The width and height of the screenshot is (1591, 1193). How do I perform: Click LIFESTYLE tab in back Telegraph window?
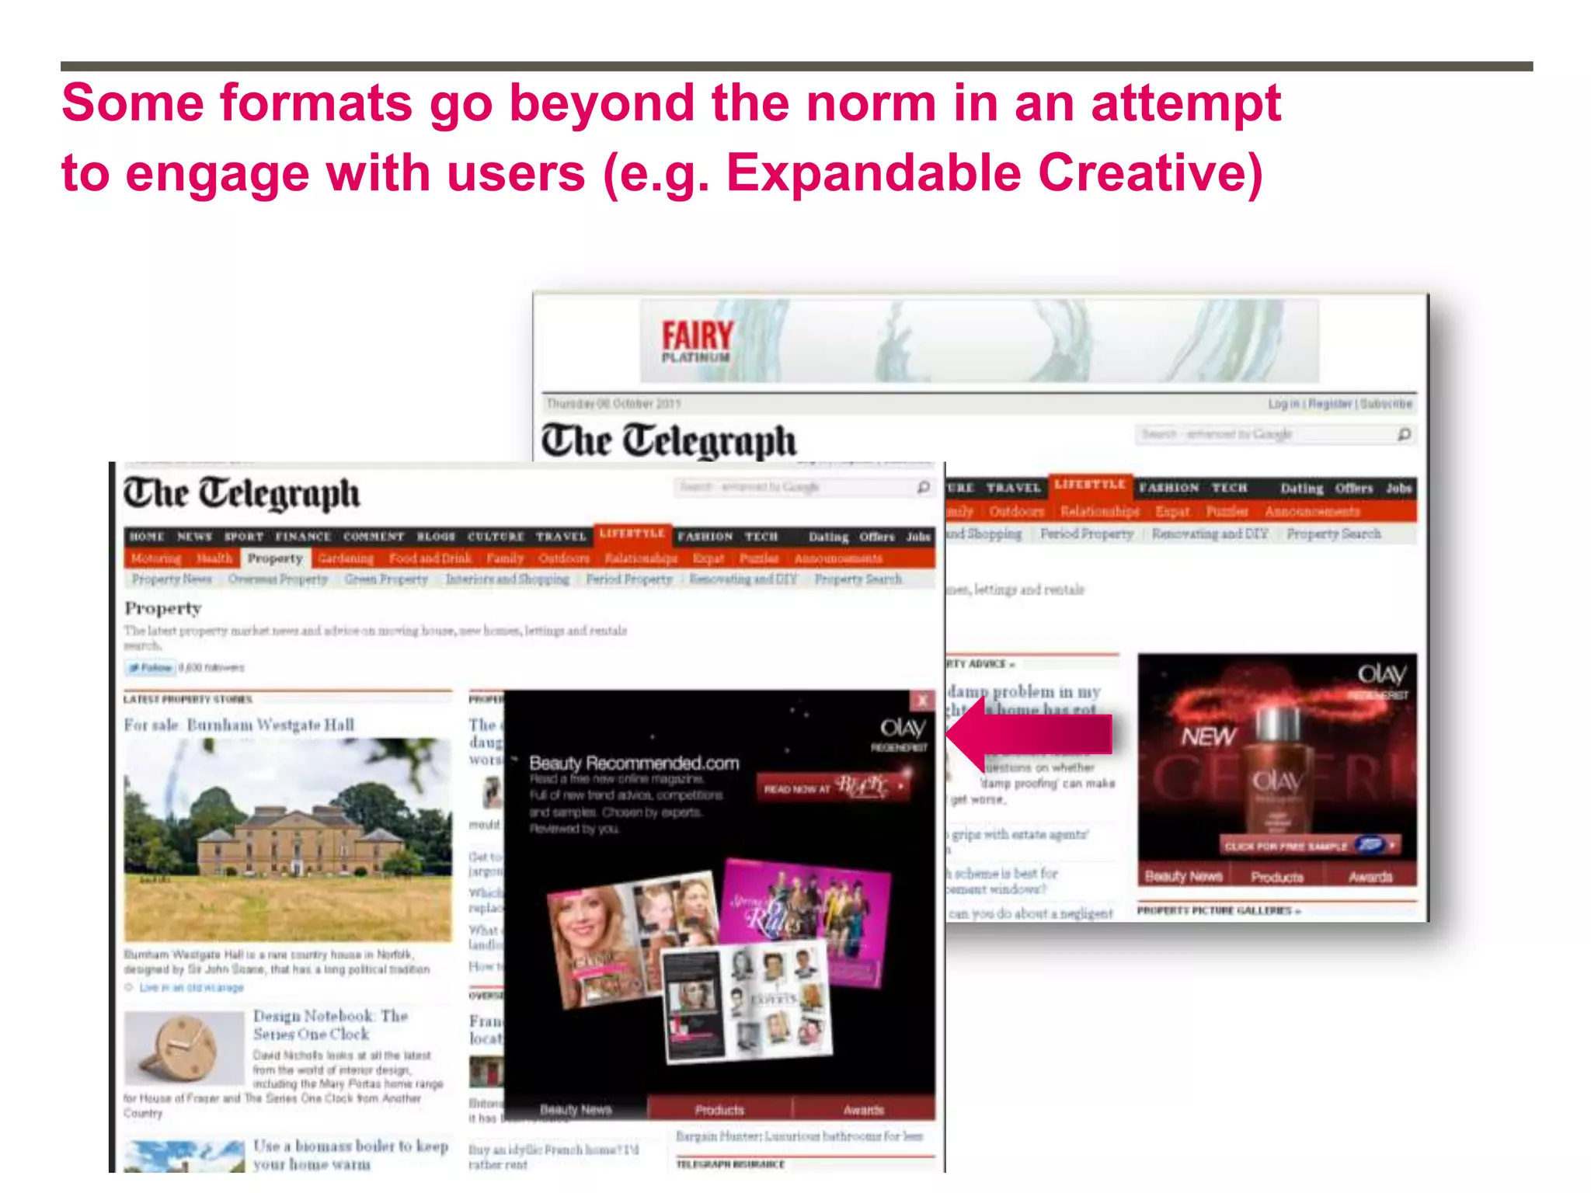coord(1090,485)
